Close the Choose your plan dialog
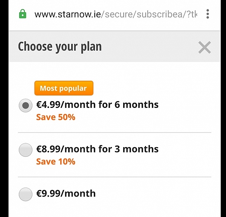 coord(205,47)
